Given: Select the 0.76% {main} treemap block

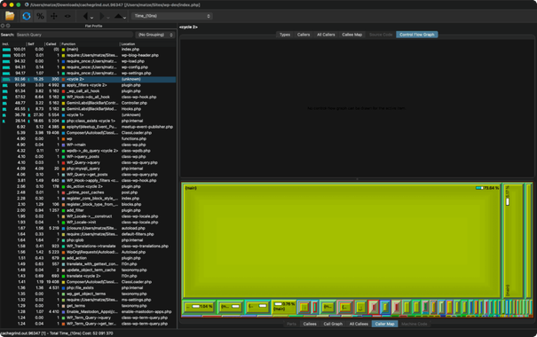Looking at the screenshot, I should click(x=284, y=307).
